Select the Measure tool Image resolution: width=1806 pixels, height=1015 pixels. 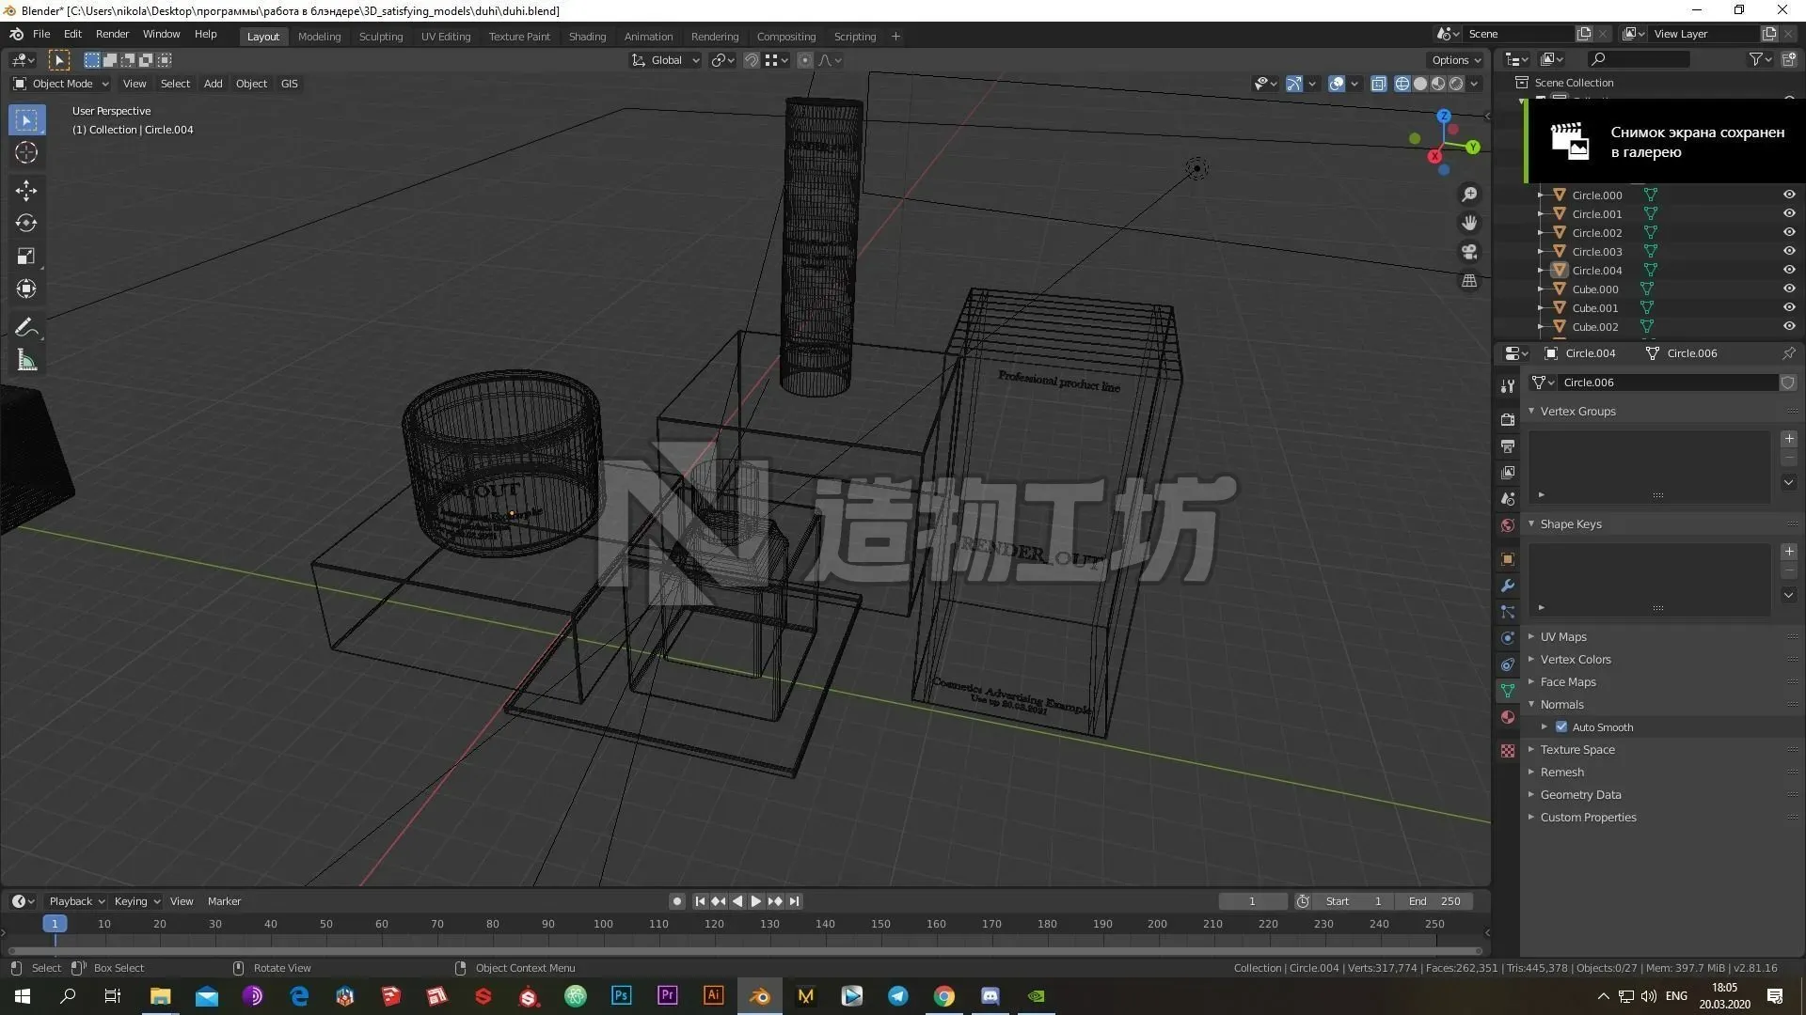26,360
